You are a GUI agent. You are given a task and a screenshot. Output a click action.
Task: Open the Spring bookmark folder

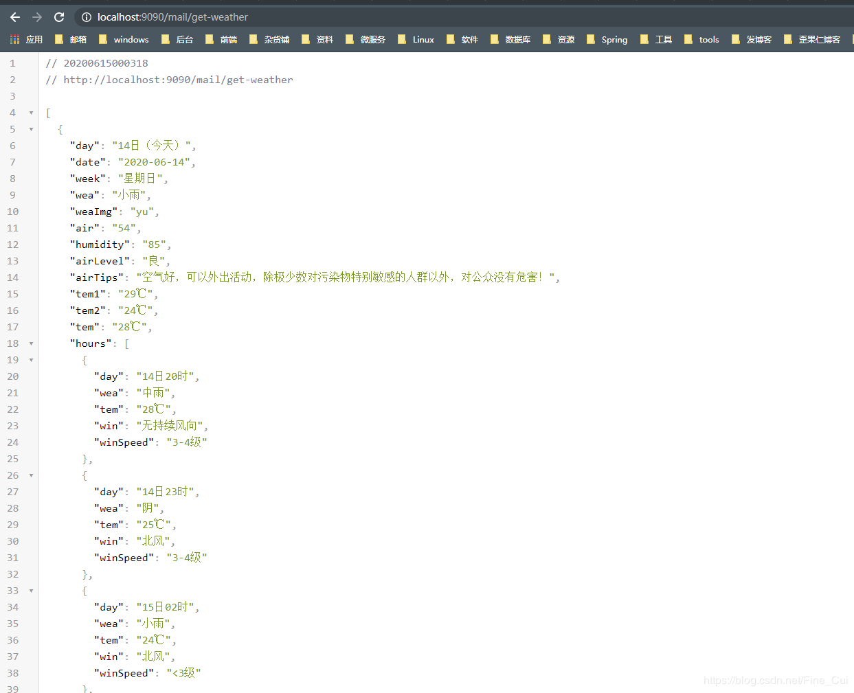607,40
